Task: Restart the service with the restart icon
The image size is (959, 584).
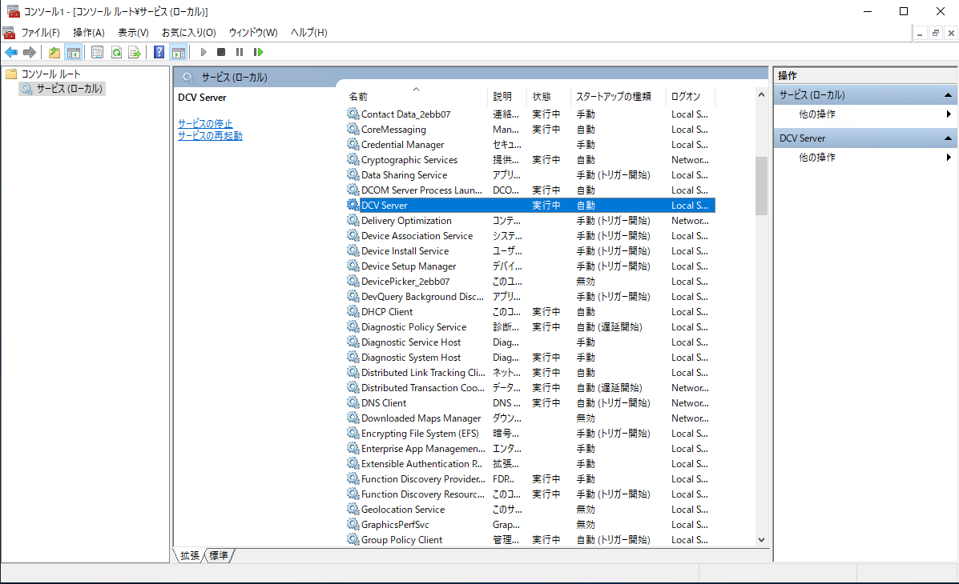Action: pos(258,52)
